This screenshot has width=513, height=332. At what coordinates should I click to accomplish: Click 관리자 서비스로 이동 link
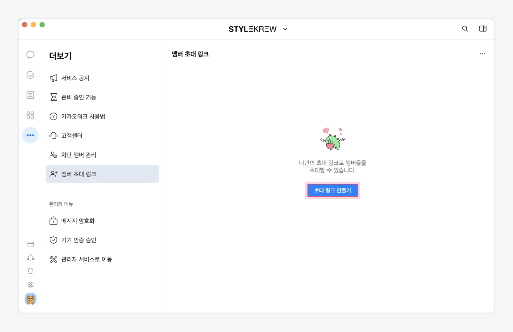pyautogui.click(x=87, y=259)
